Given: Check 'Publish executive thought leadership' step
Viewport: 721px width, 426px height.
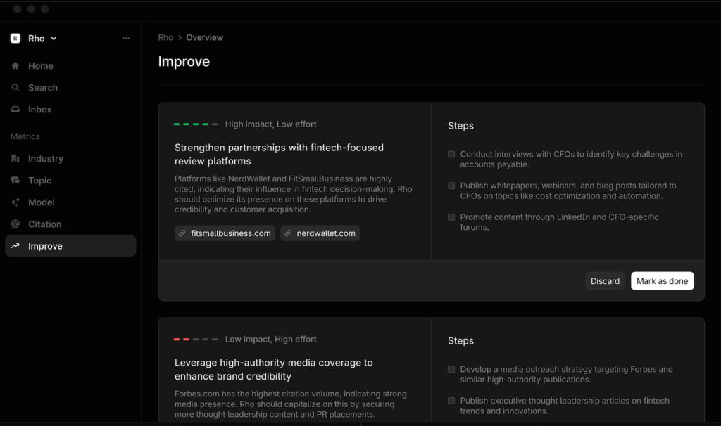Looking at the screenshot, I should 451,400.
